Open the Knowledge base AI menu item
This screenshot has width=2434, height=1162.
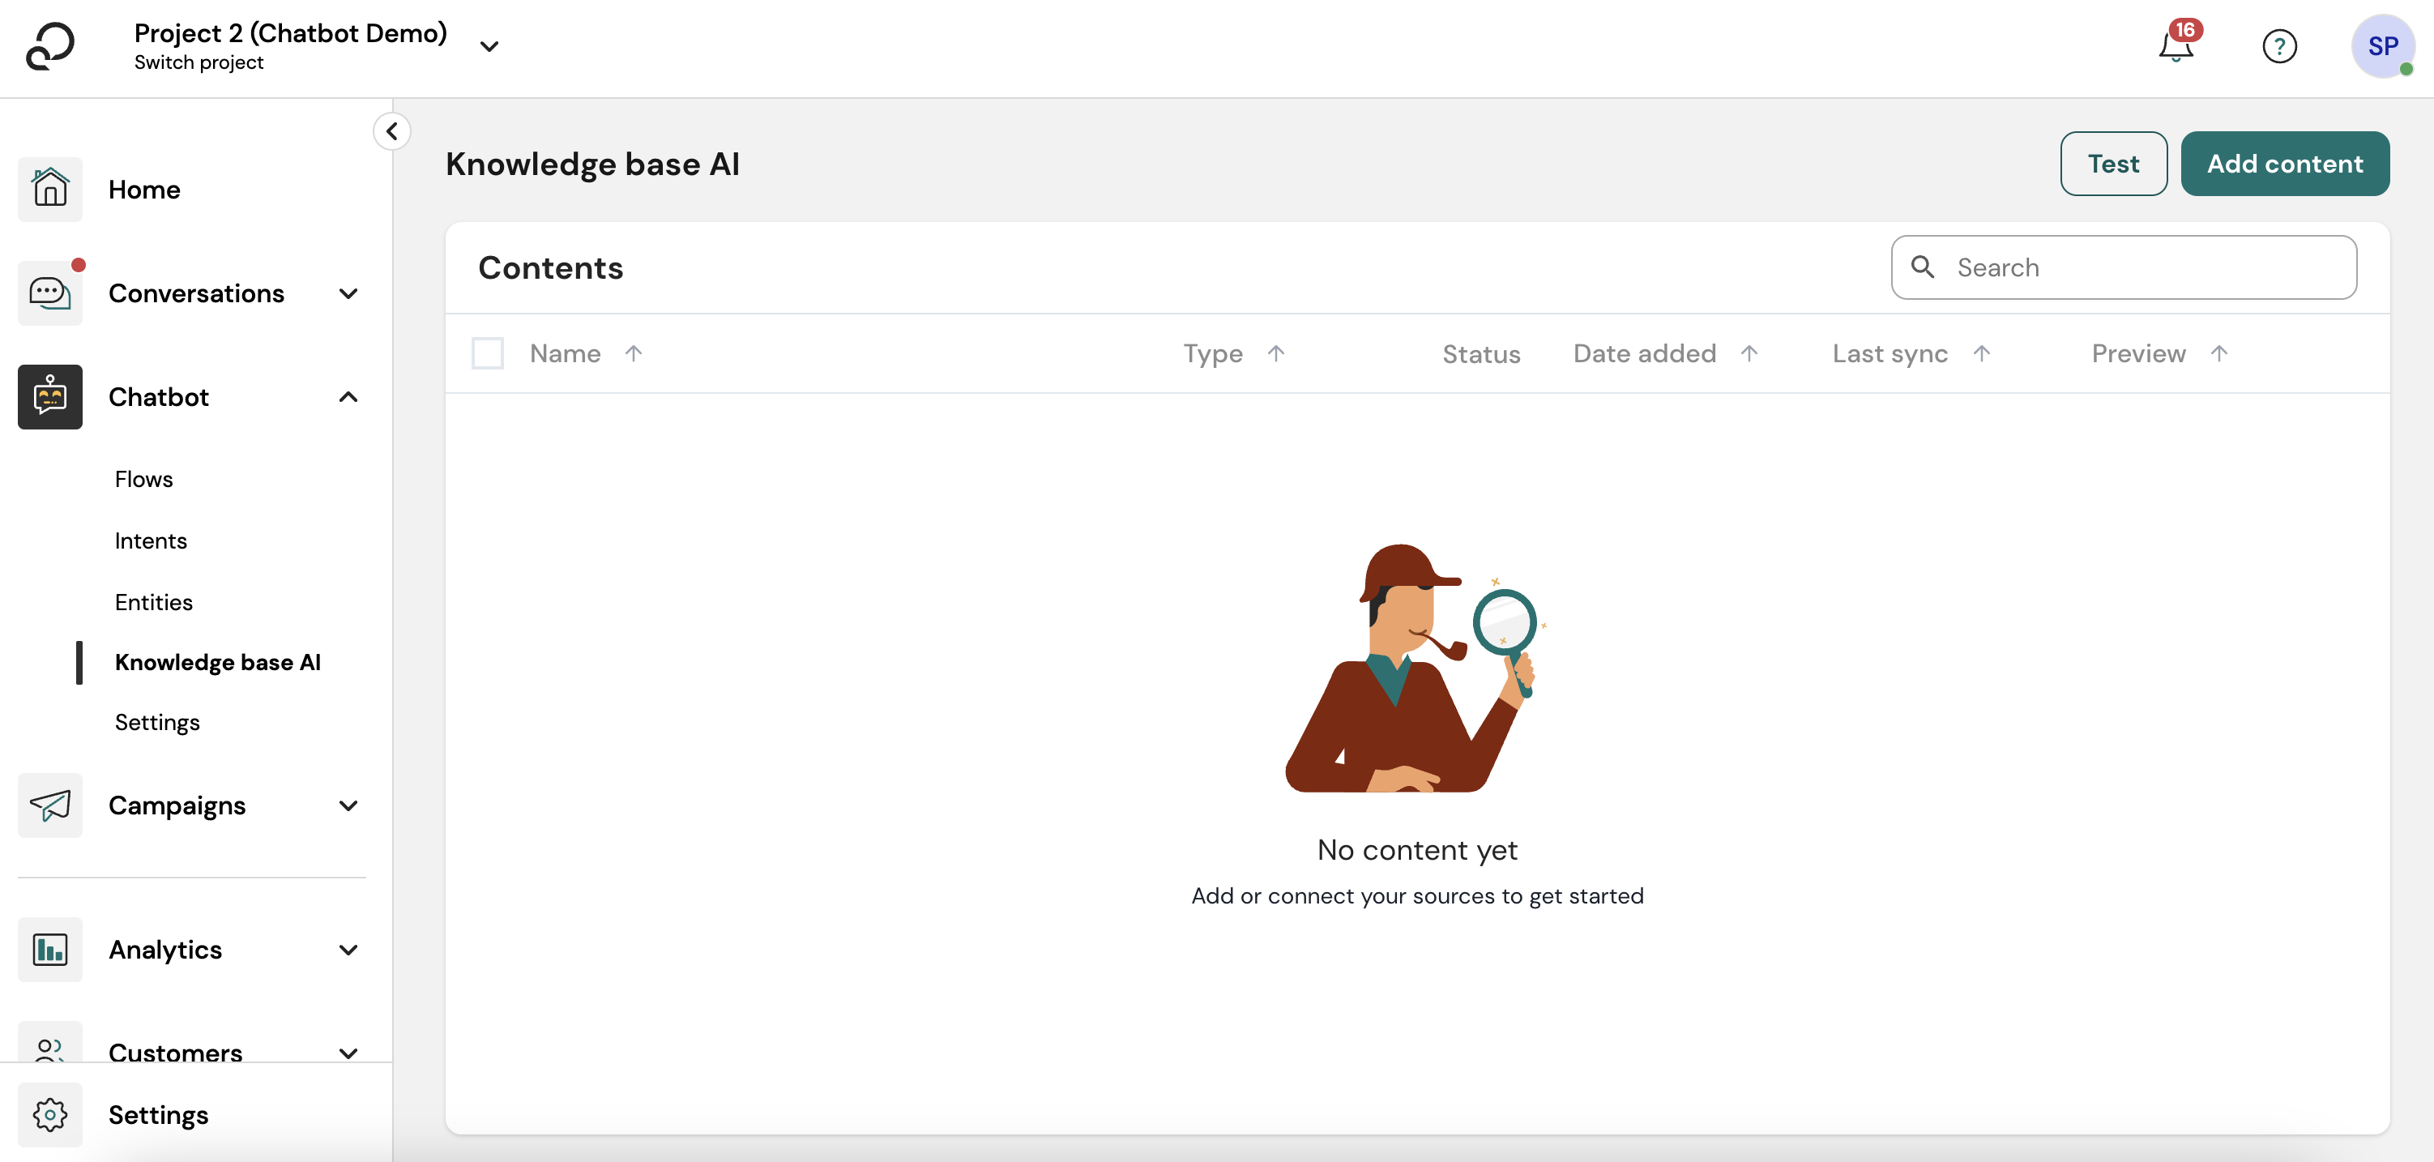[218, 662]
